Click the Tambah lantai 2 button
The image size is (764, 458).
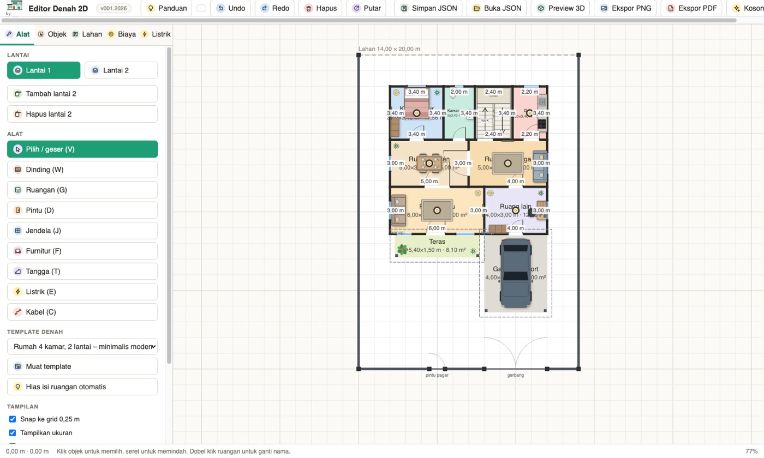click(x=82, y=94)
